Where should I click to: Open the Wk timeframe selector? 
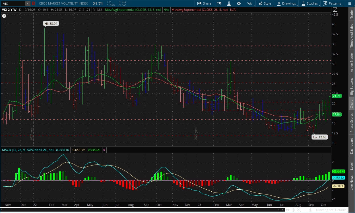pos(249,3)
